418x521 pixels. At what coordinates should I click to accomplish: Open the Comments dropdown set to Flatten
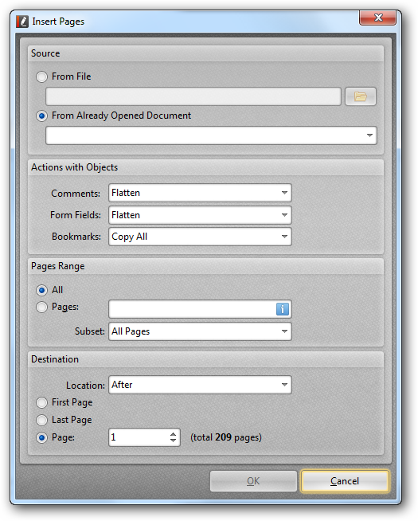click(200, 193)
